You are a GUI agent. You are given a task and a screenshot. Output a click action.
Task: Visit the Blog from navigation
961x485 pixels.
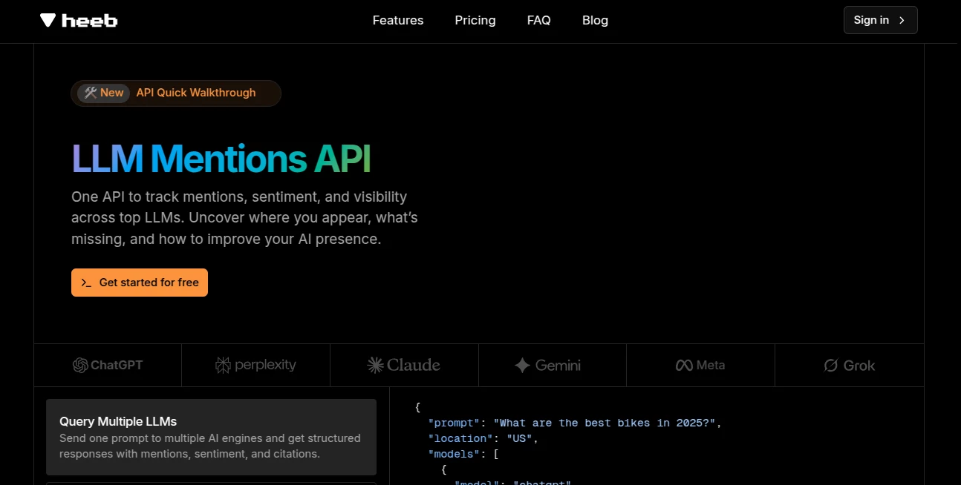(x=595, y=21)
